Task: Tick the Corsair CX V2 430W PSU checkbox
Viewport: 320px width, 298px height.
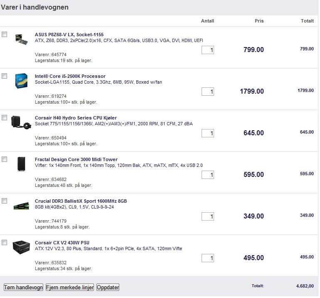Action: (5, 243)
